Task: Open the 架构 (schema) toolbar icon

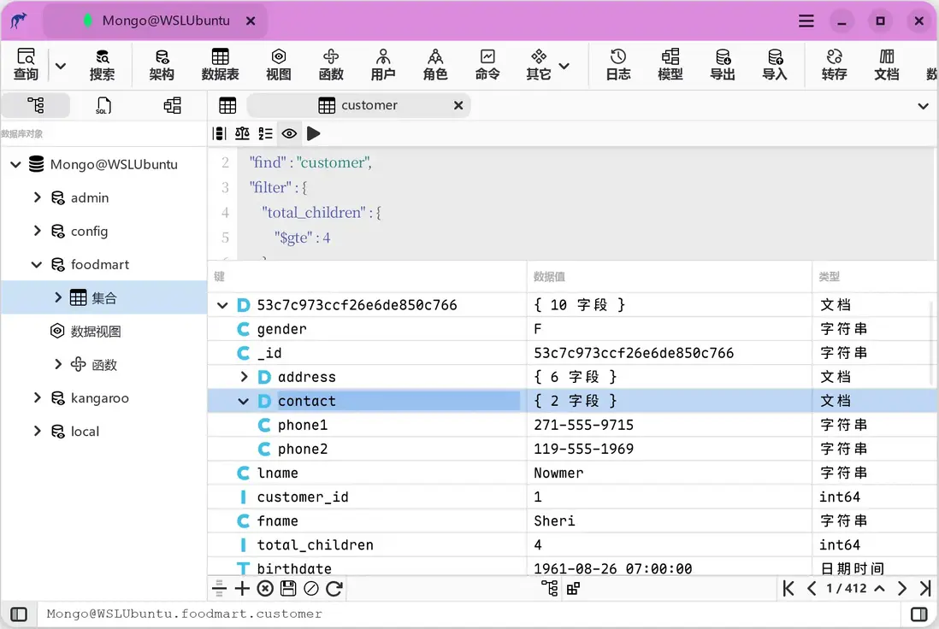Action: coord(162,65)
